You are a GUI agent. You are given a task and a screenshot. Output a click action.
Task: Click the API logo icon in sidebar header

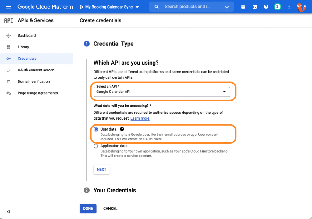(x=9, y=20)
